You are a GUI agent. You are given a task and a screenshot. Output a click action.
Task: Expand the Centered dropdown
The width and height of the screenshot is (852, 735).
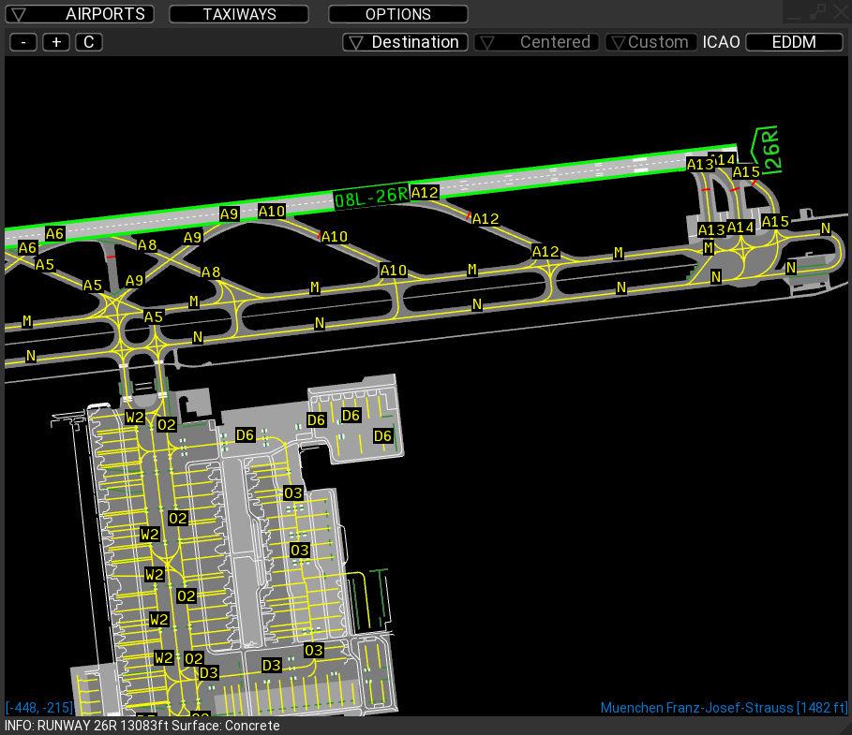tap(536, 42)
